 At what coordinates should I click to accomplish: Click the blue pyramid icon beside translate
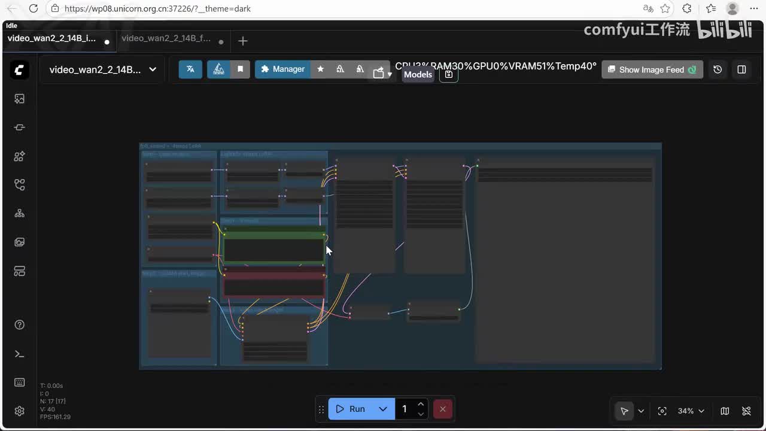(x=219, y=69)
